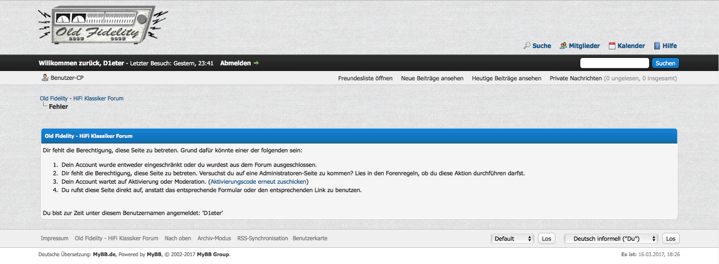Image resolution: width=719 pixels, height=264 pixels.
Task: Click text 'Letzter Besuch: Gestern, 23:41'
Action: click(x=172, y=63)
